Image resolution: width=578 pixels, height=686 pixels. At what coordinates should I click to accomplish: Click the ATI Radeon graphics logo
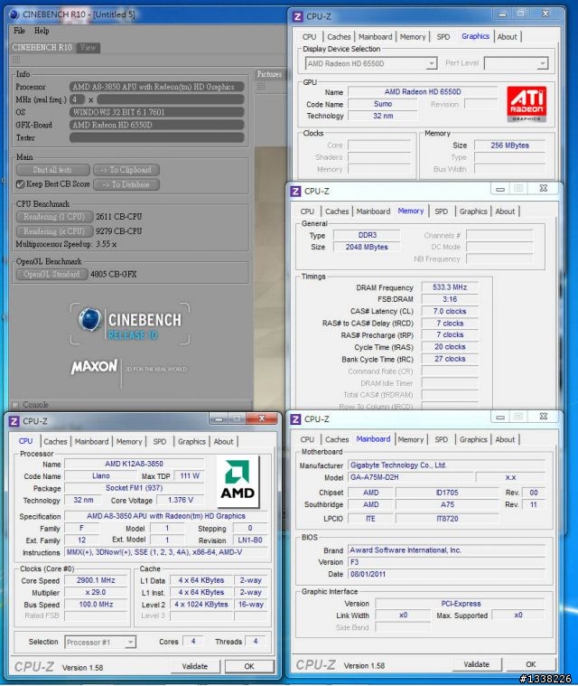tap(527, 104)
